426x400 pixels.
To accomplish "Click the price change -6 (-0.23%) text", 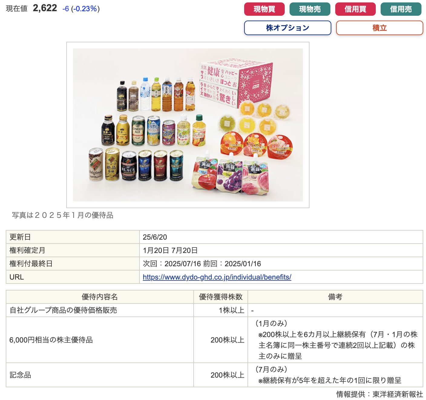I will click(81, 9).
